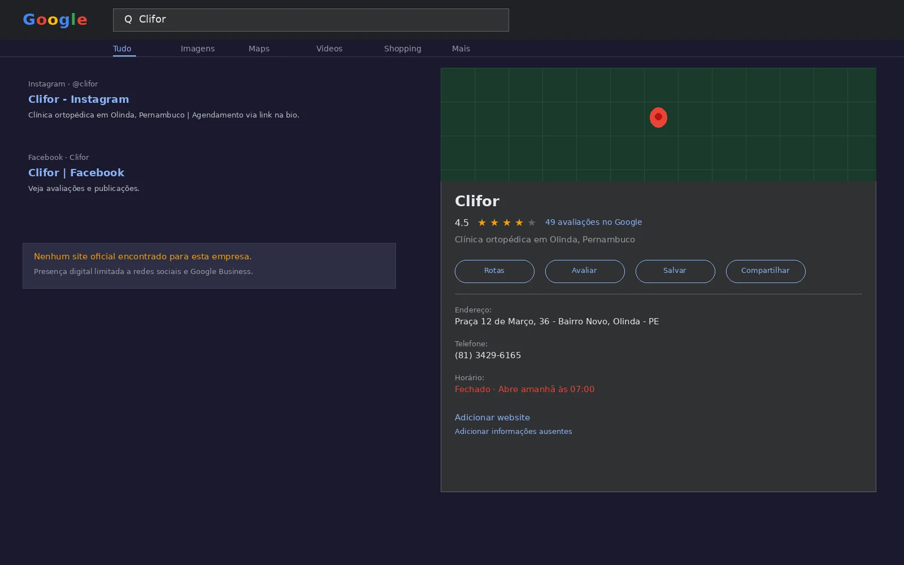Viewport: 904px width, 565px height.
Task: Click the Veja avaliações e publicações snippet
Action: coord(84,188)
